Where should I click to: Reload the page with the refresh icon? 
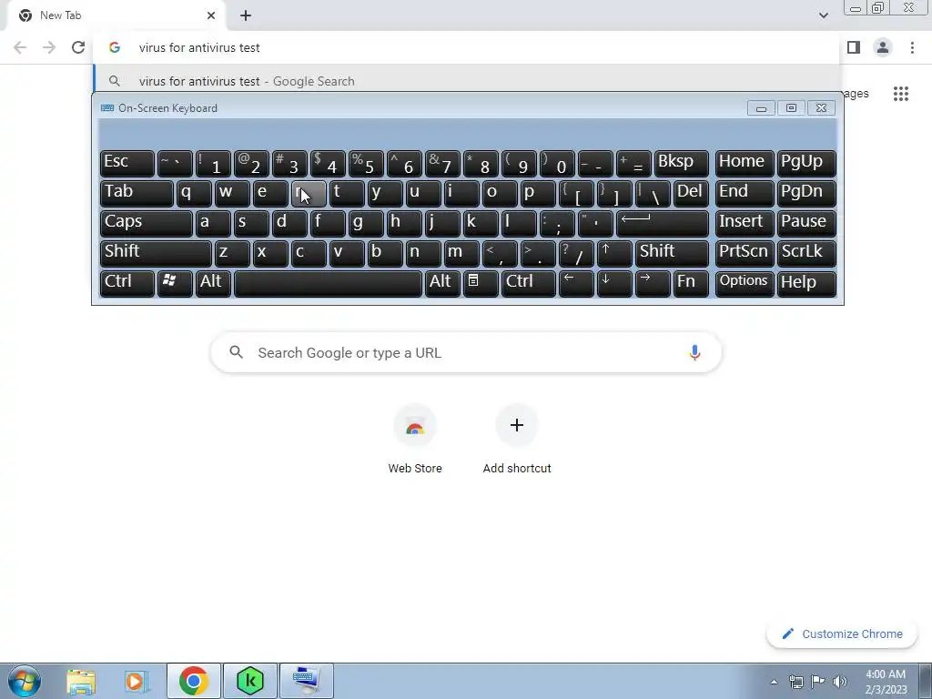pos(78,47)
